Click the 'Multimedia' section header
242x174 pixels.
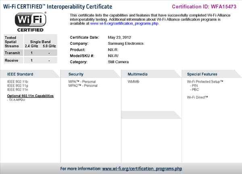pyautogui.click(x=138, y=74)
